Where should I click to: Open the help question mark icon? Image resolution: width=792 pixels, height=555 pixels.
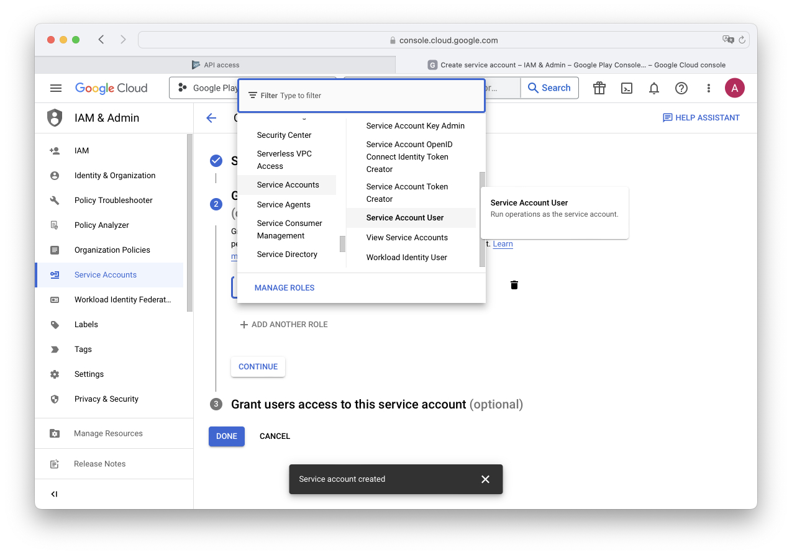tap(681, 88)
